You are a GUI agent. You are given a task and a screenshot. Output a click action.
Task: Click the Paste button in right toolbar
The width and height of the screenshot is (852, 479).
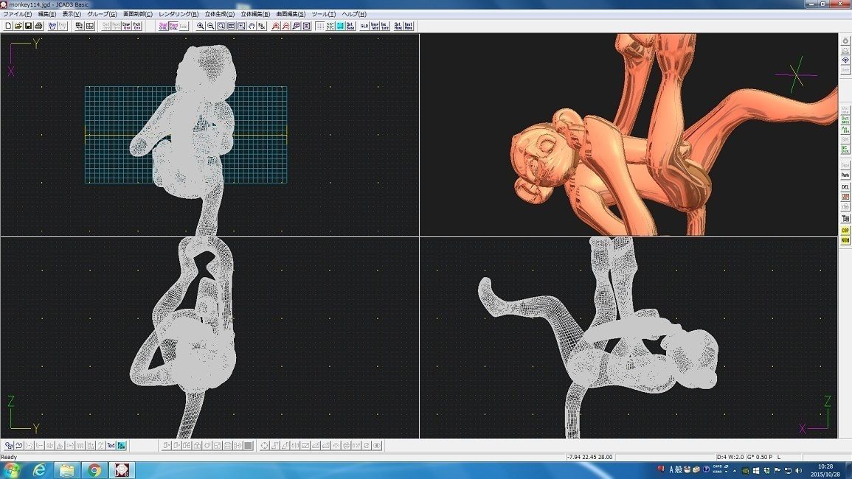(x=845, y=175)
